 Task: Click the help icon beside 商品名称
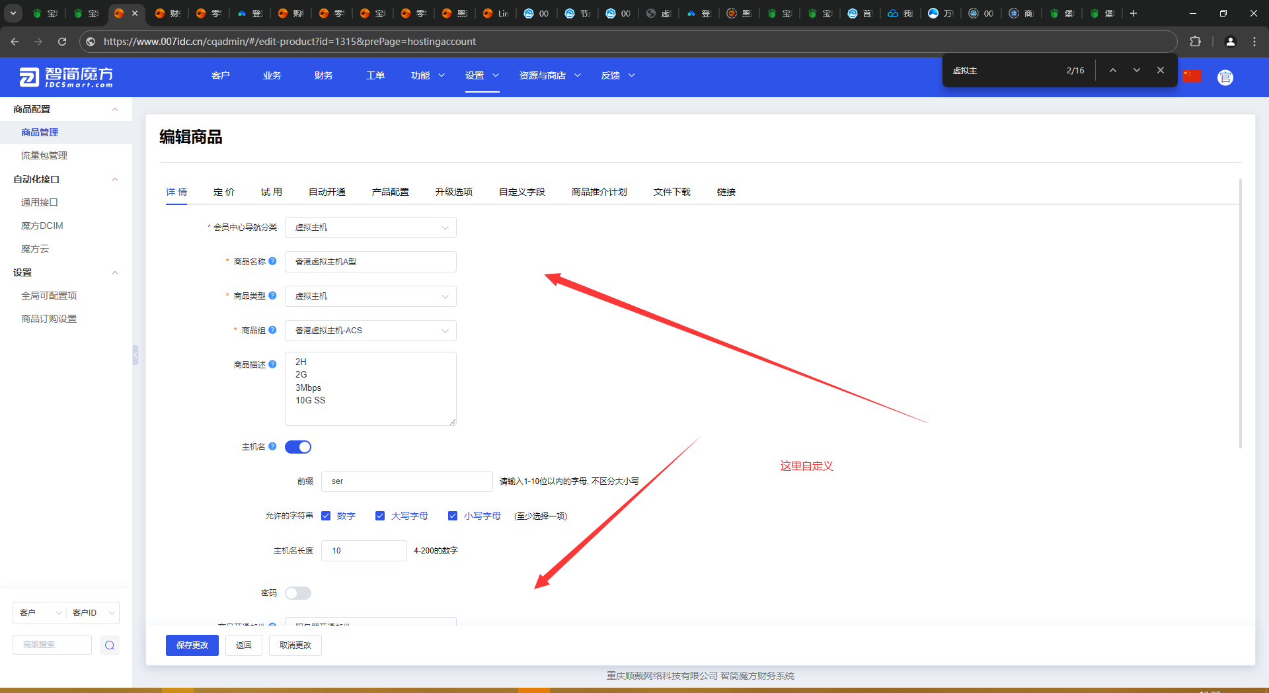[272, 261]
